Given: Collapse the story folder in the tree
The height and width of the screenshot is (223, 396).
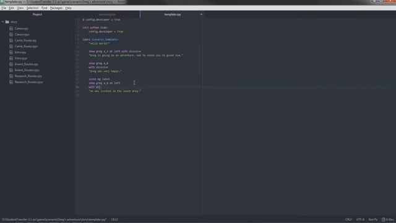Looking at the screenshot, I should (x=2, y=22).
